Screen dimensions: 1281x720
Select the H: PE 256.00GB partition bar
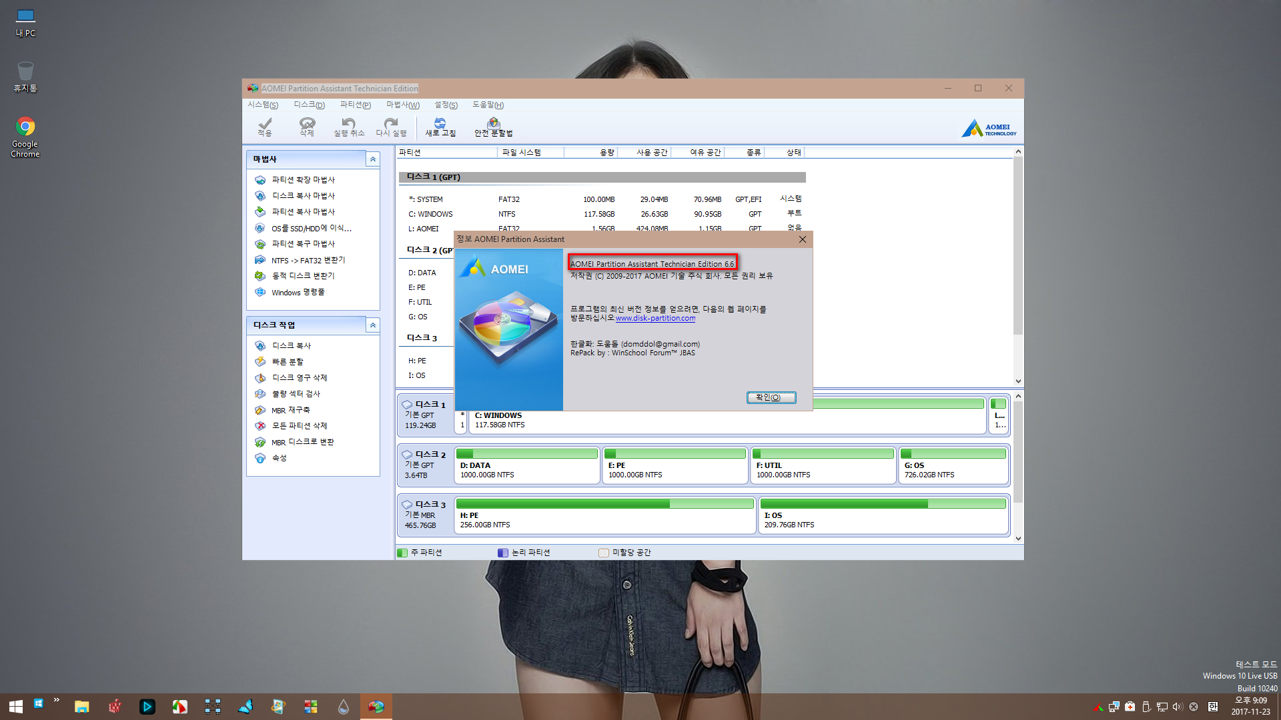[x=605, y=515]
